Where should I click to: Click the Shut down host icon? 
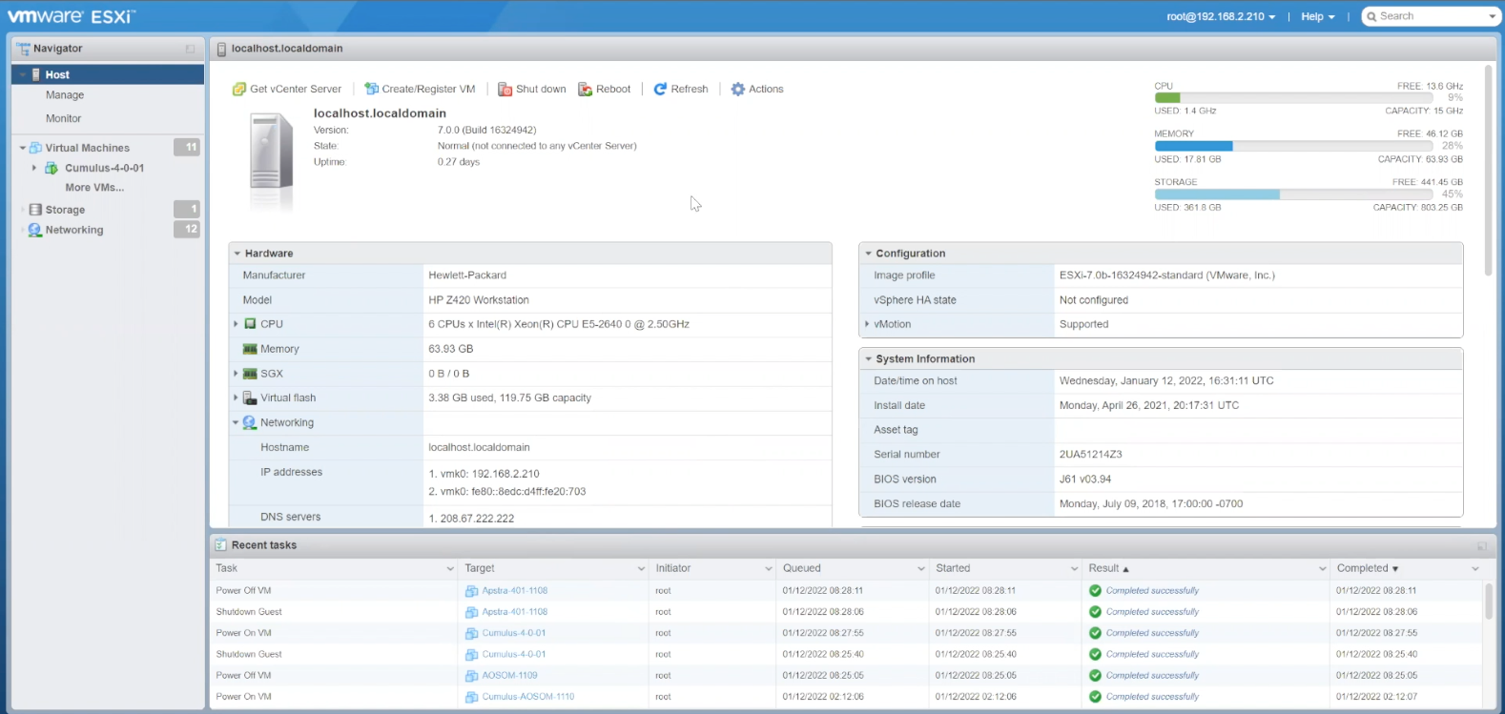pos(505,90)
